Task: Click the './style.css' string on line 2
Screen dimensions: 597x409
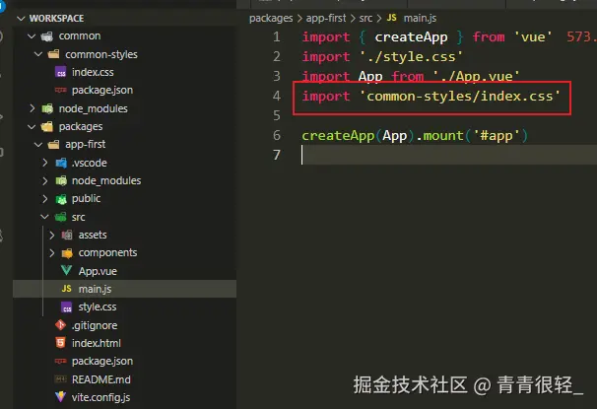Action: pyautogui.click(x=411, y=57)
